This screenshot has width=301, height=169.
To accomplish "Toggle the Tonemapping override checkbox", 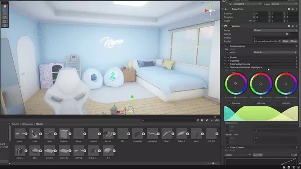I will (228, 46).
